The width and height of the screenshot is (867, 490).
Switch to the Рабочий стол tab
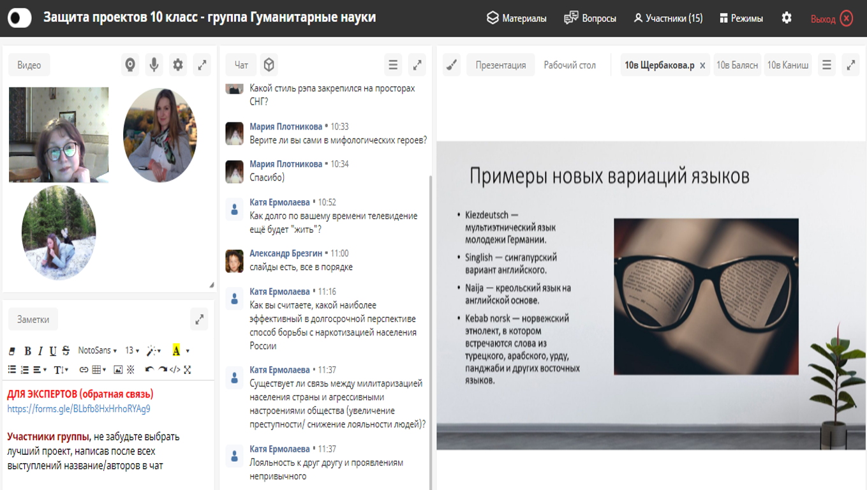coord(570,65)
